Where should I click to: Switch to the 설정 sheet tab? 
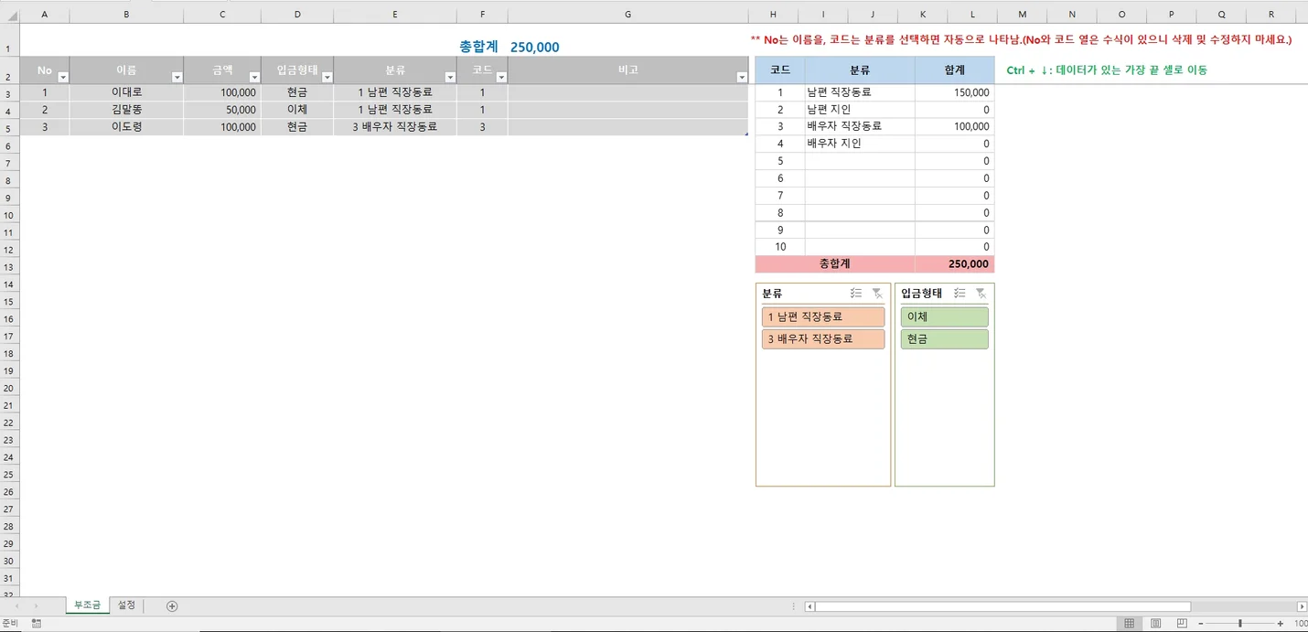pos(126,605)
